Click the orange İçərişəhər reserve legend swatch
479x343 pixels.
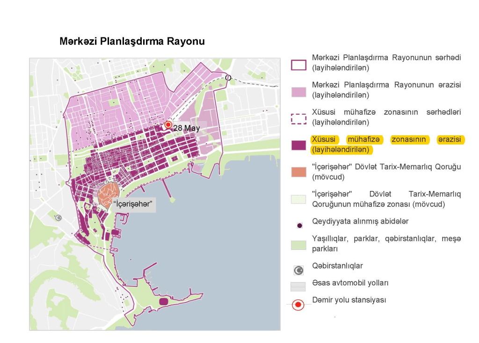(x=298, y=172)
